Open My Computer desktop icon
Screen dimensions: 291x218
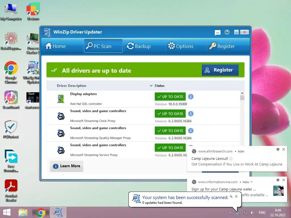point(11,11)
